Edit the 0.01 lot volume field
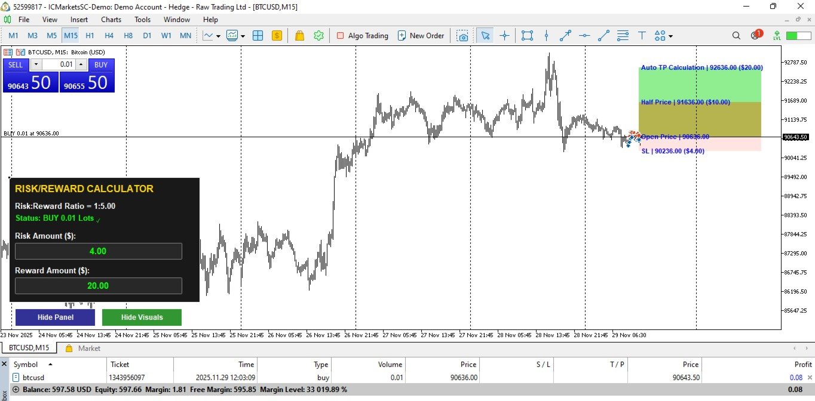 [x=58, y=64]
